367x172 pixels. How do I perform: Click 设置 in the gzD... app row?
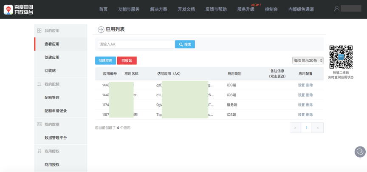(301, 85)
